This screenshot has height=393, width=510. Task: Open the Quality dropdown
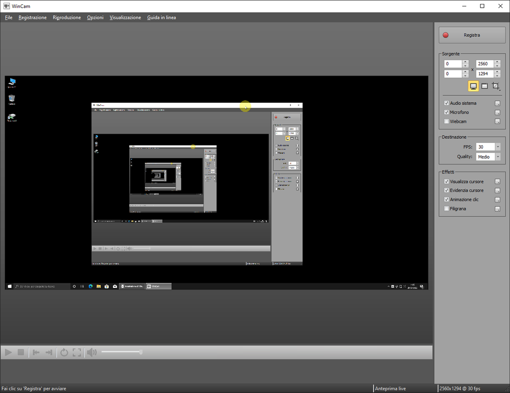coord(498,157)
